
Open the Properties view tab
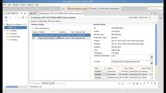pyautogui.click(x=35, y=83)
